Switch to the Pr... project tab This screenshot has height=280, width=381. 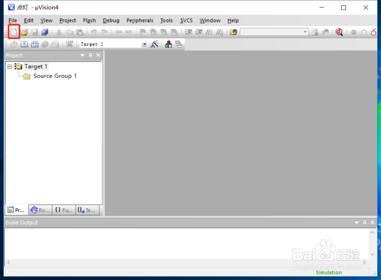point(16,210)
